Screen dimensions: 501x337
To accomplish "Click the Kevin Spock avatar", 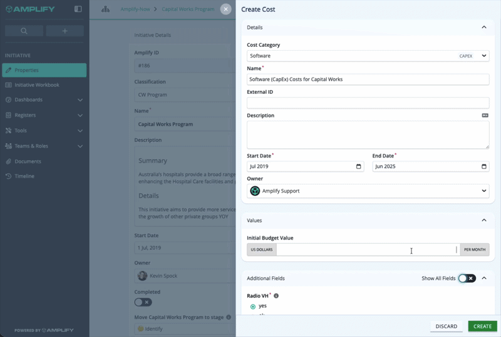I will (142, 275).
